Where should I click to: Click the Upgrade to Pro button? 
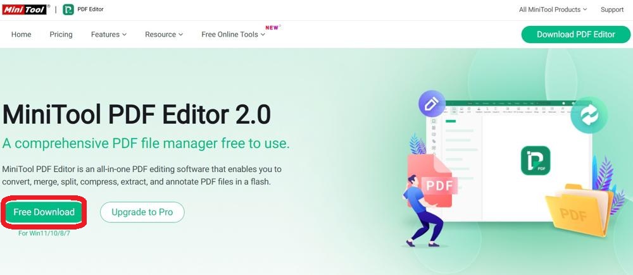click(x=142, y=212)
